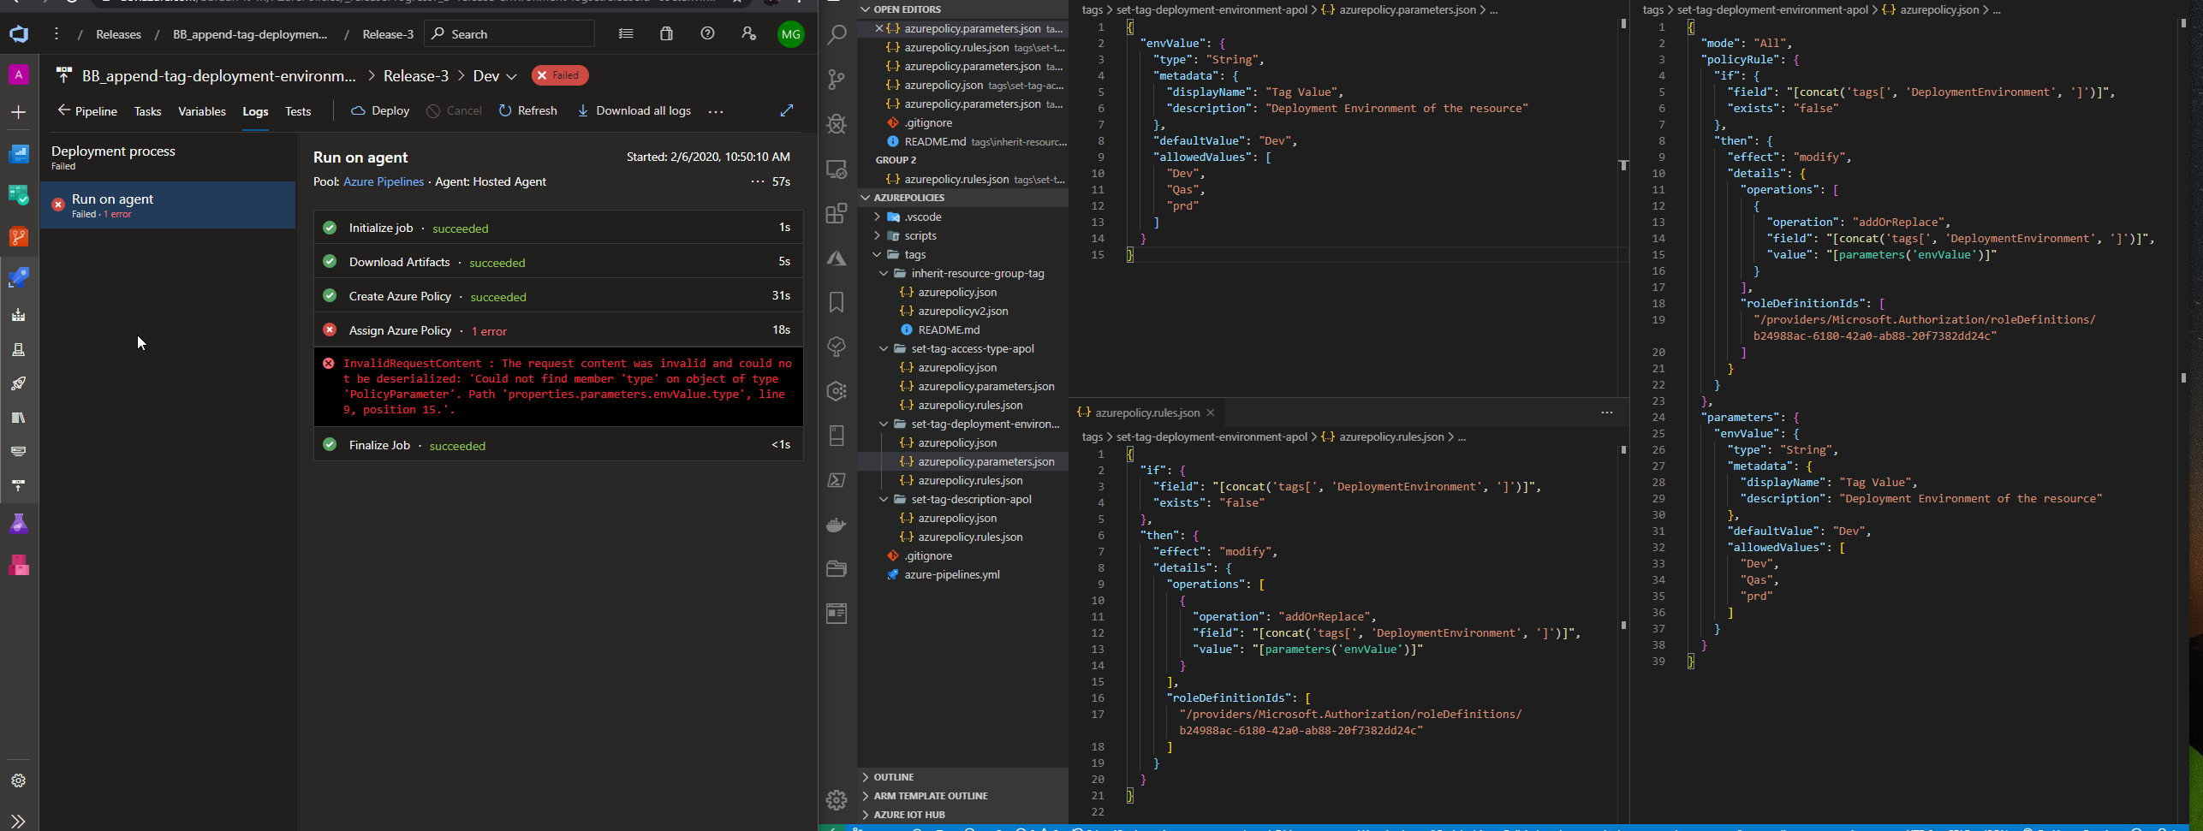Switch to the Tests tab

tap(298, 111)
